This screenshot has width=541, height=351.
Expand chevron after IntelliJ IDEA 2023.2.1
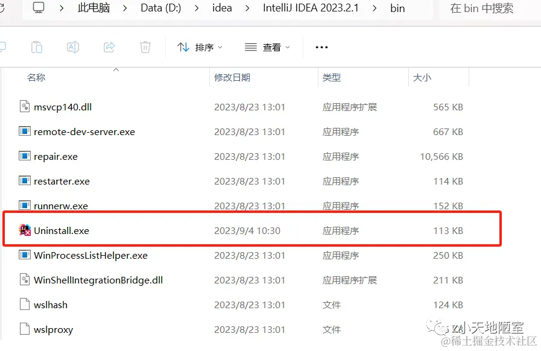375,8
